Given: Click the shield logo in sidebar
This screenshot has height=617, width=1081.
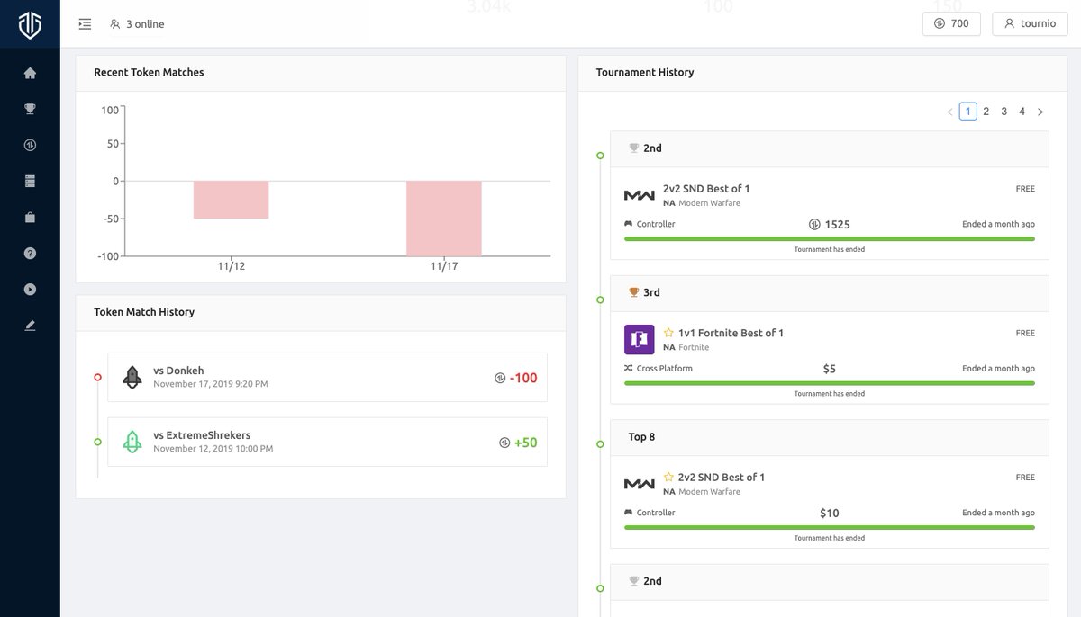Looking at the screenshot, I should point(30,24).
